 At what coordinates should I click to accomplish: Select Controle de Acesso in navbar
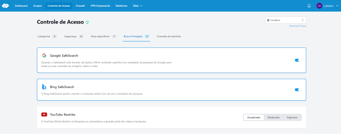(59, 6)
